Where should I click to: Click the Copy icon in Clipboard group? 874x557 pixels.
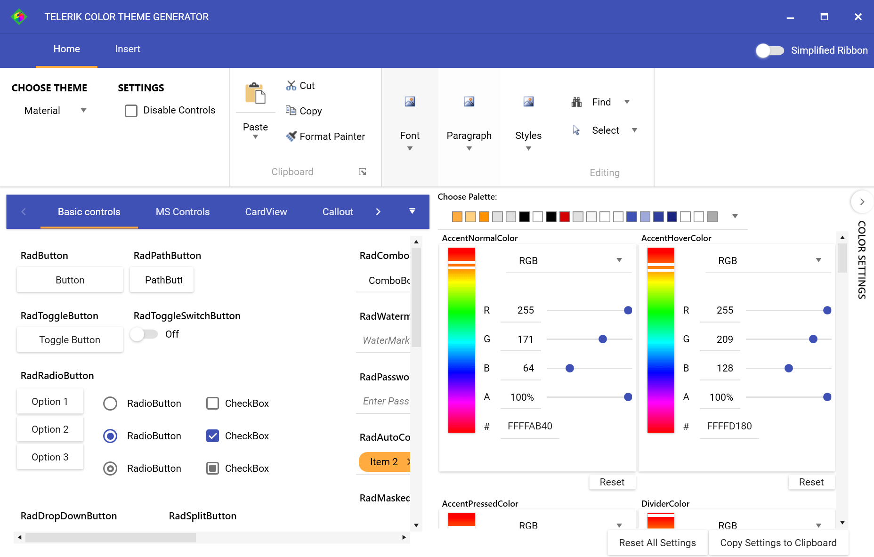[x=291, y=111]
